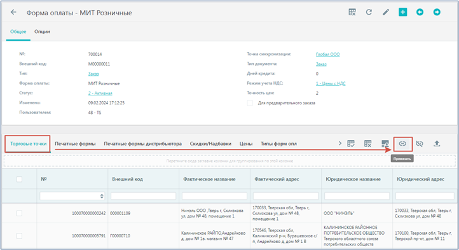Viewport: 459px width, 250px height.
Task: Open the Глобал ООО sync point link
Action: [328, 54]
